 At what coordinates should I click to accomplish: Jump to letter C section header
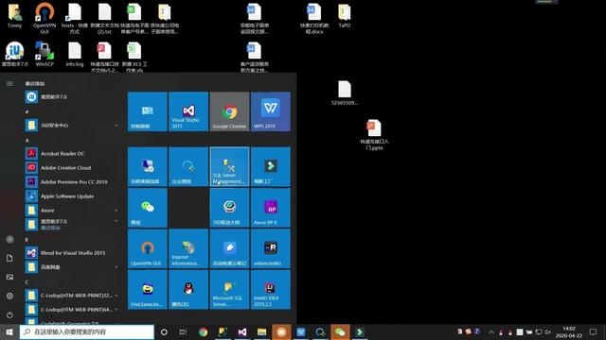click(x=27, y=282)
